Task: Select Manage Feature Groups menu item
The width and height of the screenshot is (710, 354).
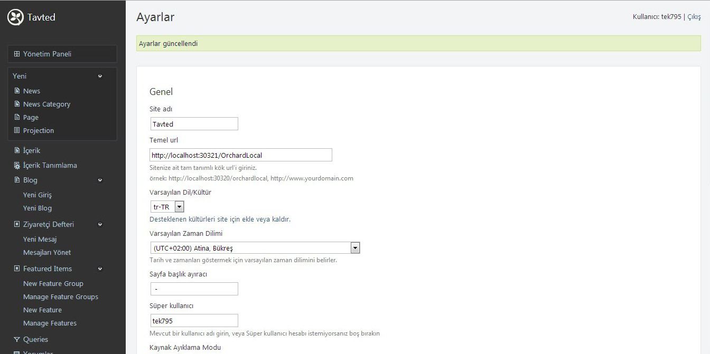Action: [61, 296]
